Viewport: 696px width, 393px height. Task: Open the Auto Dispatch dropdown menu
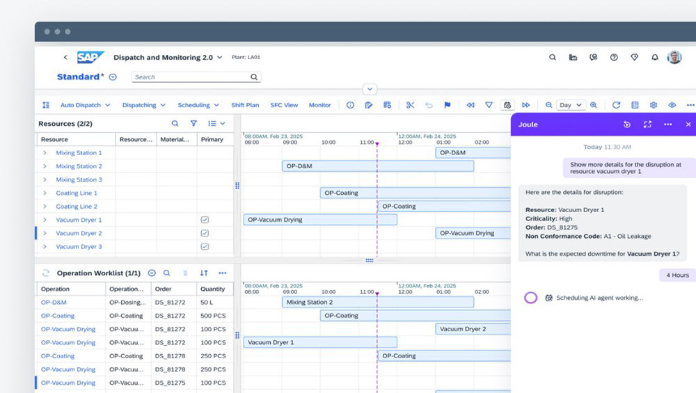85,105
